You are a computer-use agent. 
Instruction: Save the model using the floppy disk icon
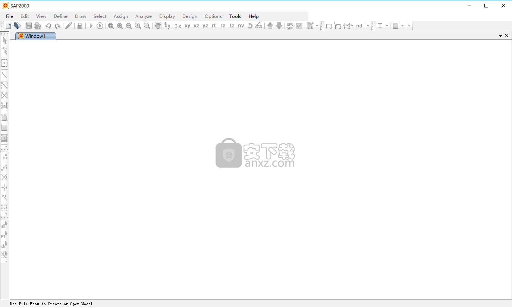tap(29, 26)
